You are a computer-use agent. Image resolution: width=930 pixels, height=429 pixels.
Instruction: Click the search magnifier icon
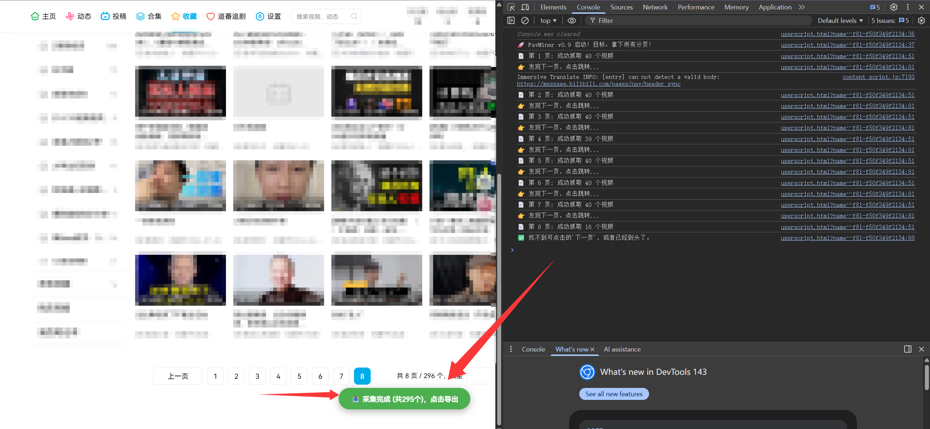354,16
